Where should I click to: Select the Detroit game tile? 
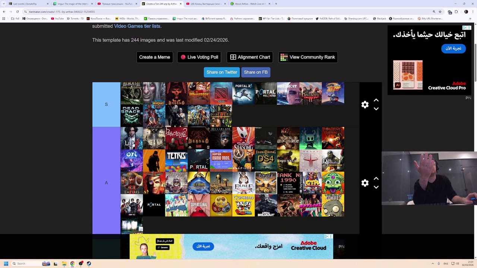(288, 93)
